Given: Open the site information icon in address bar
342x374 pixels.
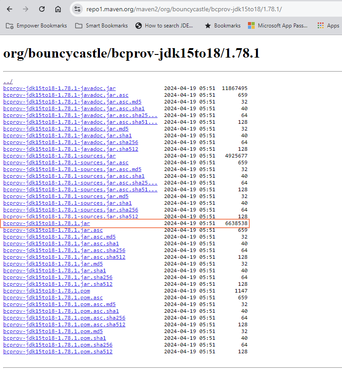Looking at the screenshot, I should click(x=77, y=9).
